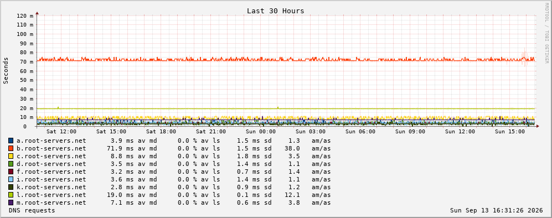552x218 pixels.
Task: Click the orange b.root-servers.net legend swatch
Action: click(11, 148)
